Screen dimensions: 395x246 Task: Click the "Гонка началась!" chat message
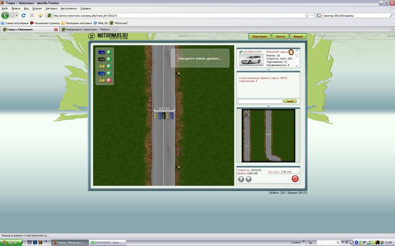[263, 80]
